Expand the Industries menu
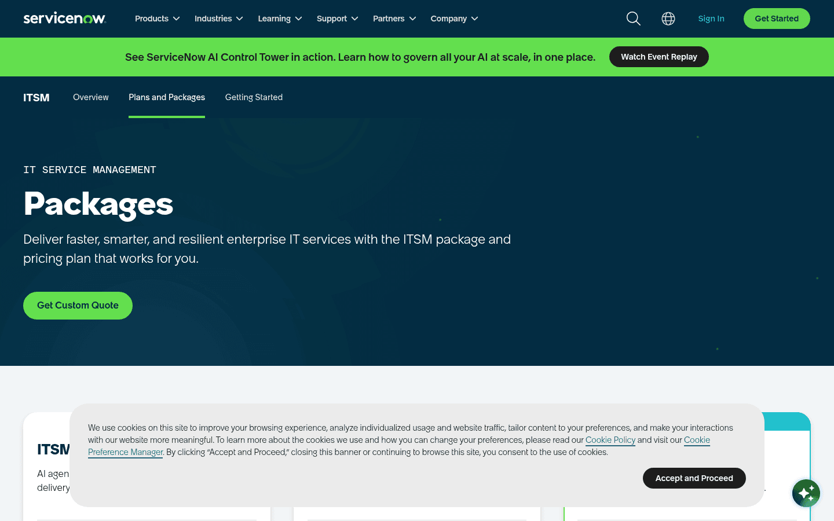Viewport: 834px width, 521px height. tap(219, 19)
